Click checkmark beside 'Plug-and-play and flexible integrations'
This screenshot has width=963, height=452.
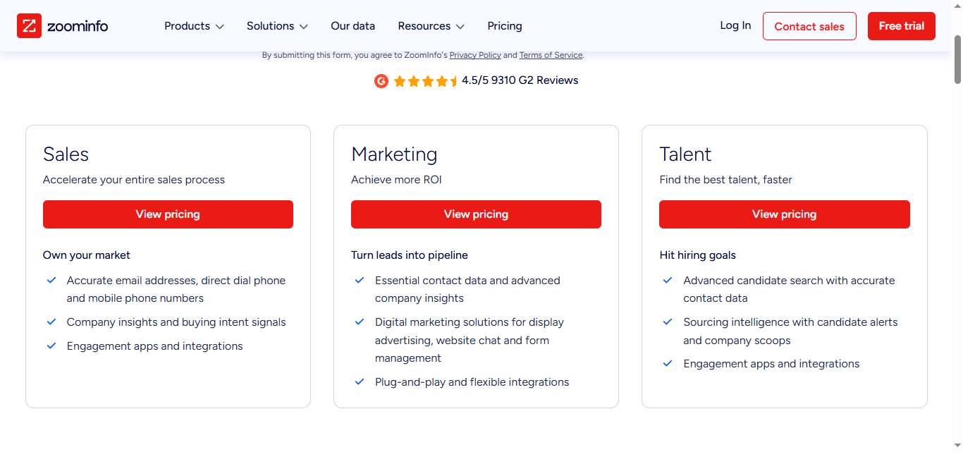click(x=360, y=381)
